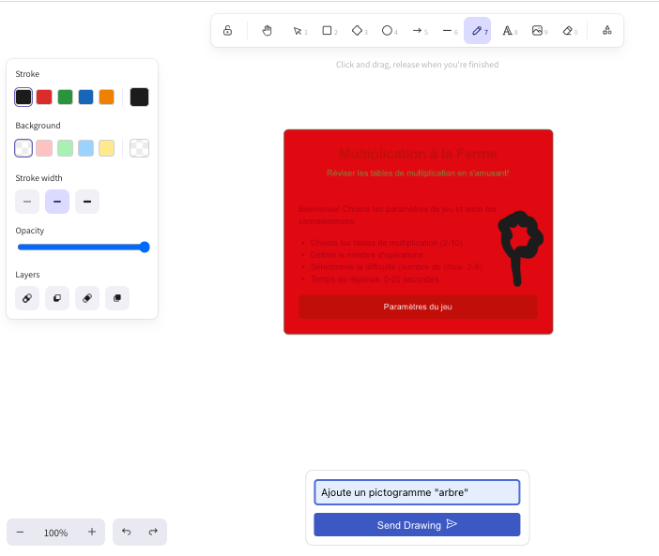
Task: Click the Paramètres du jeu button
Action: (418, 307)
